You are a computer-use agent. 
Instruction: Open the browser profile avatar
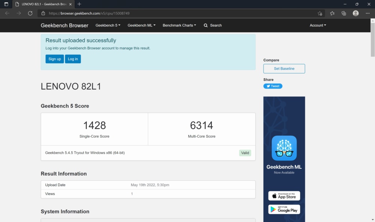tap(355, 13)
